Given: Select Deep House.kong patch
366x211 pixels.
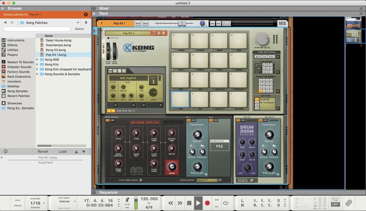Looking at the screenshot, I should pyautogui.click(x=58, y=40).
